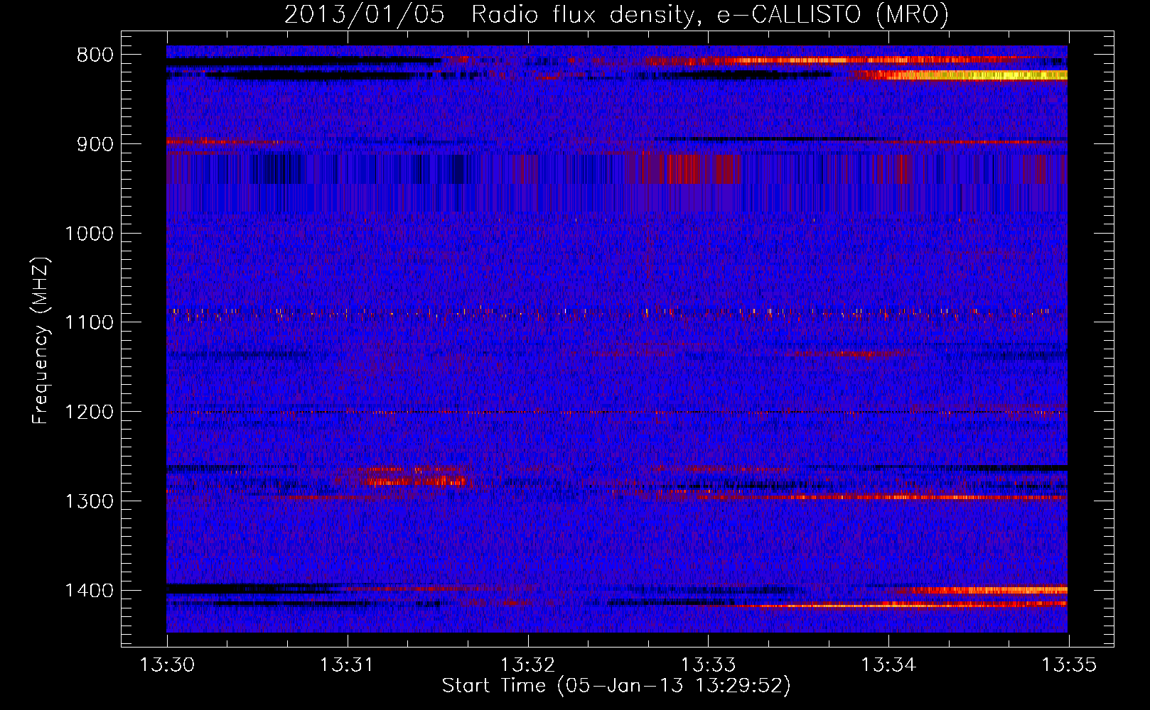1150x710 pixels.
Task: Select the 1300 frequency tick label
Action: pyautogui.click(x=89, y=501)
